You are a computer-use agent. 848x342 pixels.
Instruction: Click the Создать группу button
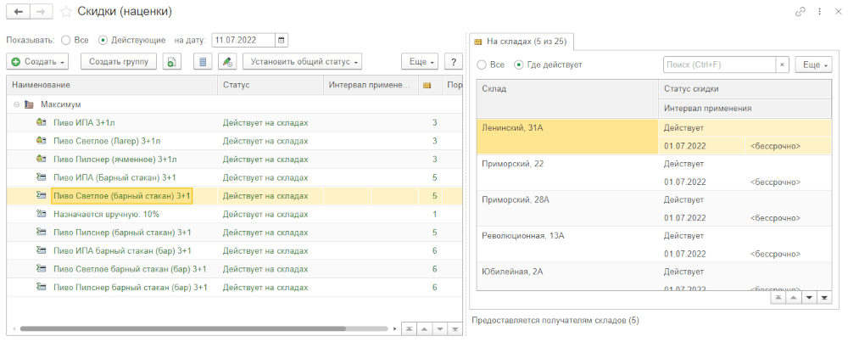point(118,62)
